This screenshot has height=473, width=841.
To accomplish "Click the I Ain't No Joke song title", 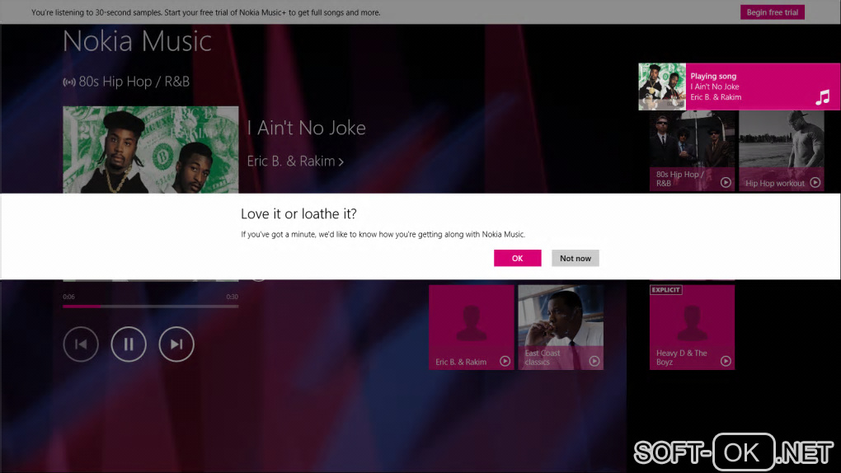I will (306, 129).
